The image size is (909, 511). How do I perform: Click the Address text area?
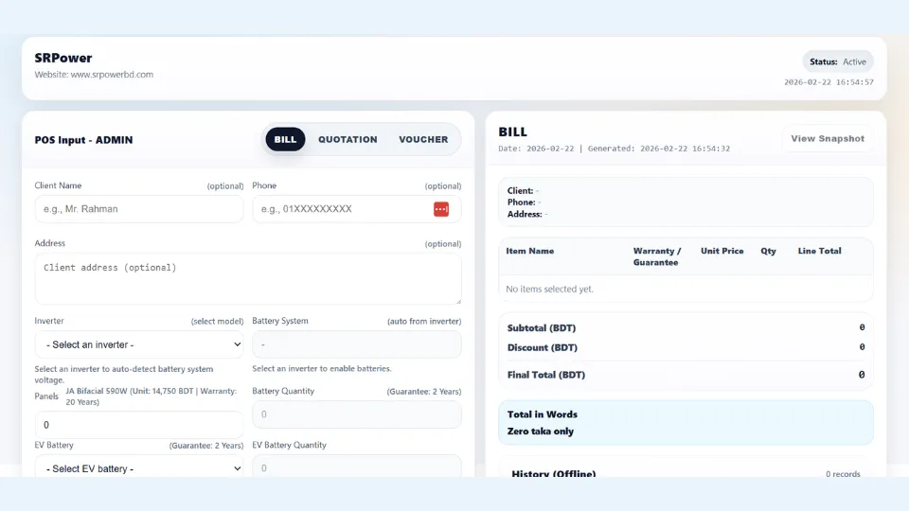click(x=247, y=278)
